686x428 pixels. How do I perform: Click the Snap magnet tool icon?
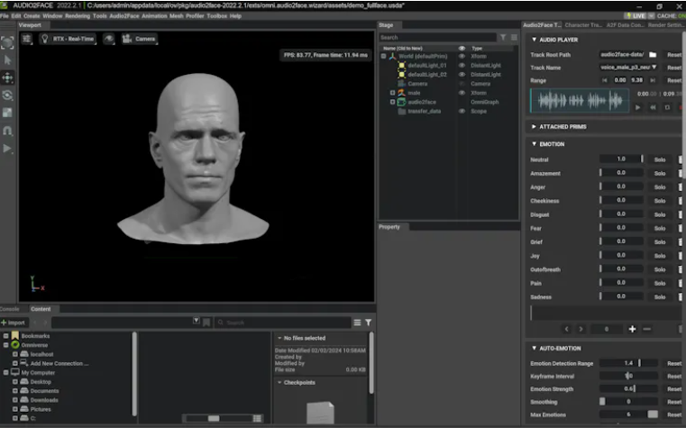[x=8, y=130]
